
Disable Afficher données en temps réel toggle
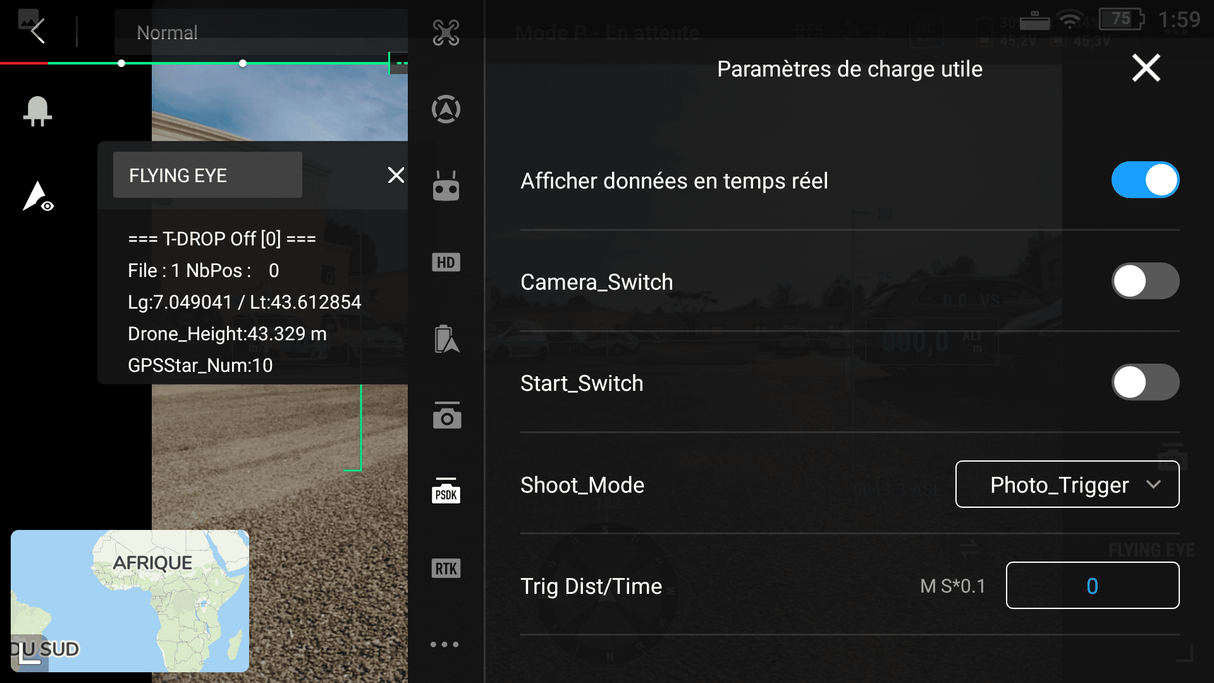point(1145,180)
